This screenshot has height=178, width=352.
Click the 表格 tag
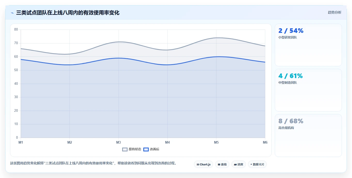pos(222,164)
